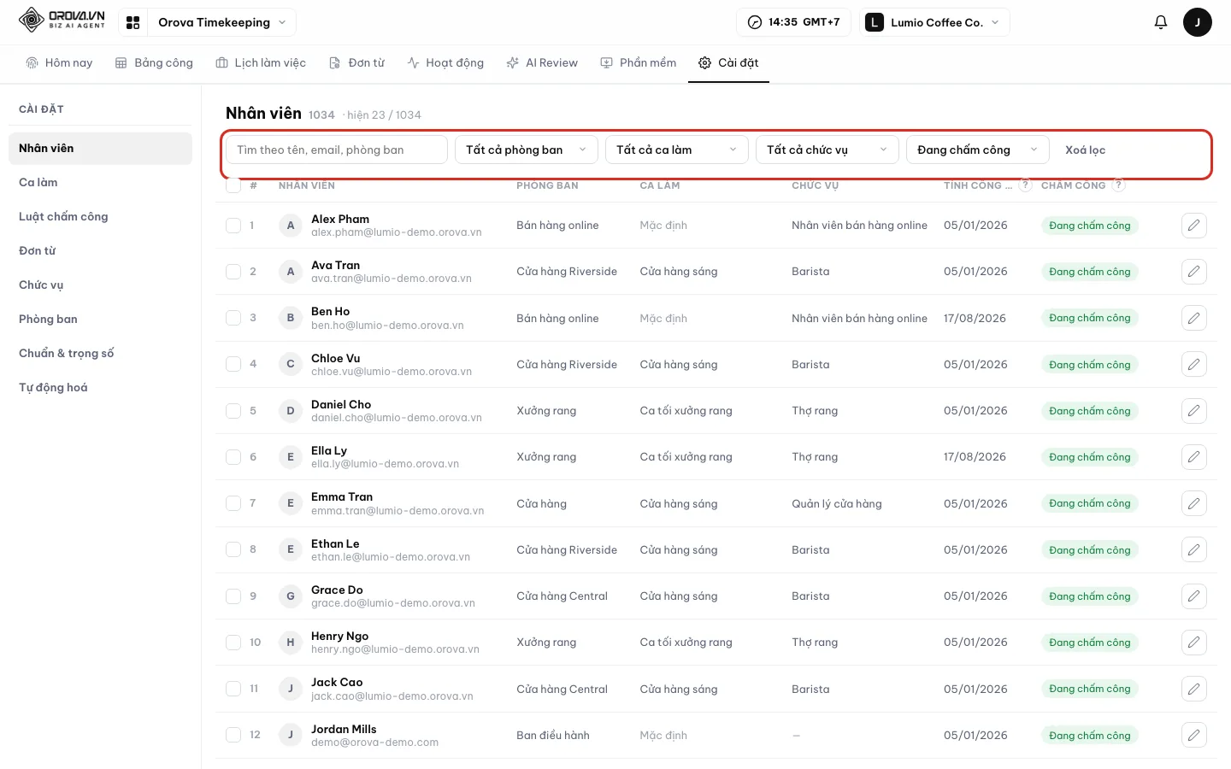This screenshot has width=1231, height=769.
Task: Edit Emma Tran via pencil icon
Action: point(1193,503)
